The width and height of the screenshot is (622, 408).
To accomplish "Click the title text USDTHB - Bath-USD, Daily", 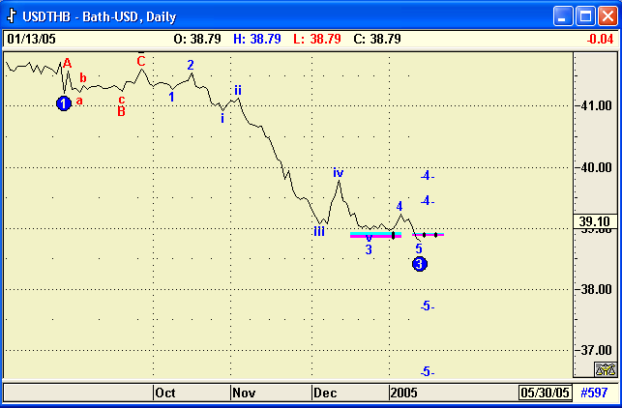I will click(x=100, y=16).
